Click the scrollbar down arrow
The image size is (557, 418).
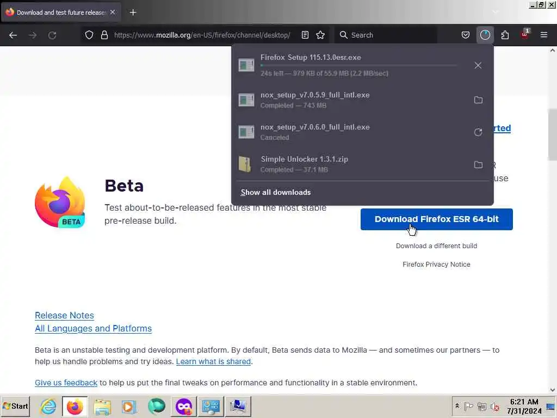coord(553,390)
